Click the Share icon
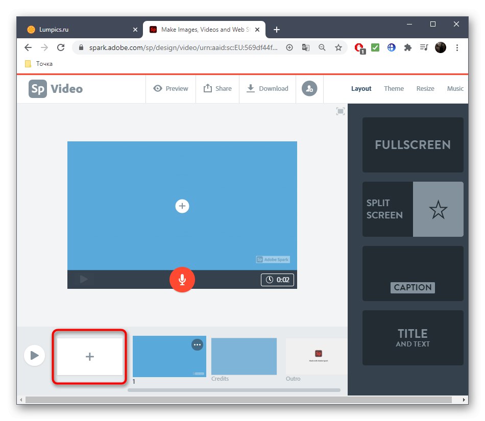This screenshot has width=485, height=421. tap(207, 88)
